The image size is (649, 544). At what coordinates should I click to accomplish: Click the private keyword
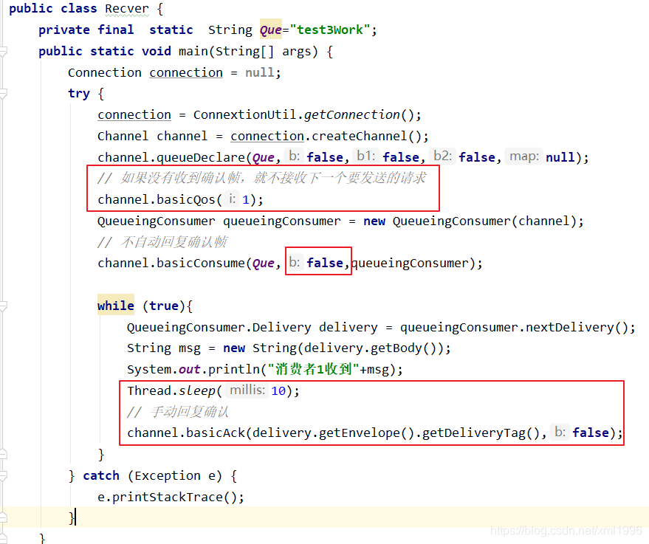[x=64, y=30]
